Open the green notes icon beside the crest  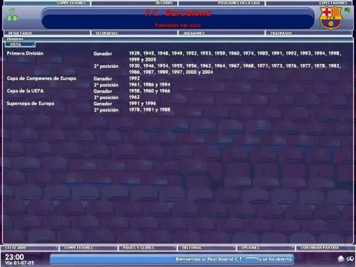pyautogui.click(x=347, y=10)
